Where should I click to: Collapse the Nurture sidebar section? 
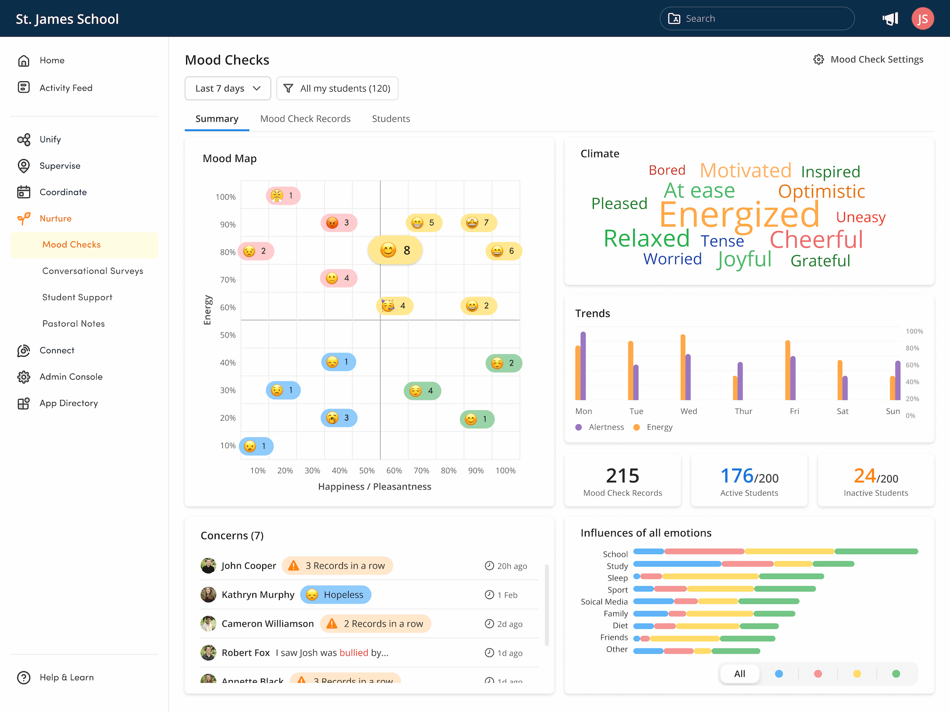55,218
